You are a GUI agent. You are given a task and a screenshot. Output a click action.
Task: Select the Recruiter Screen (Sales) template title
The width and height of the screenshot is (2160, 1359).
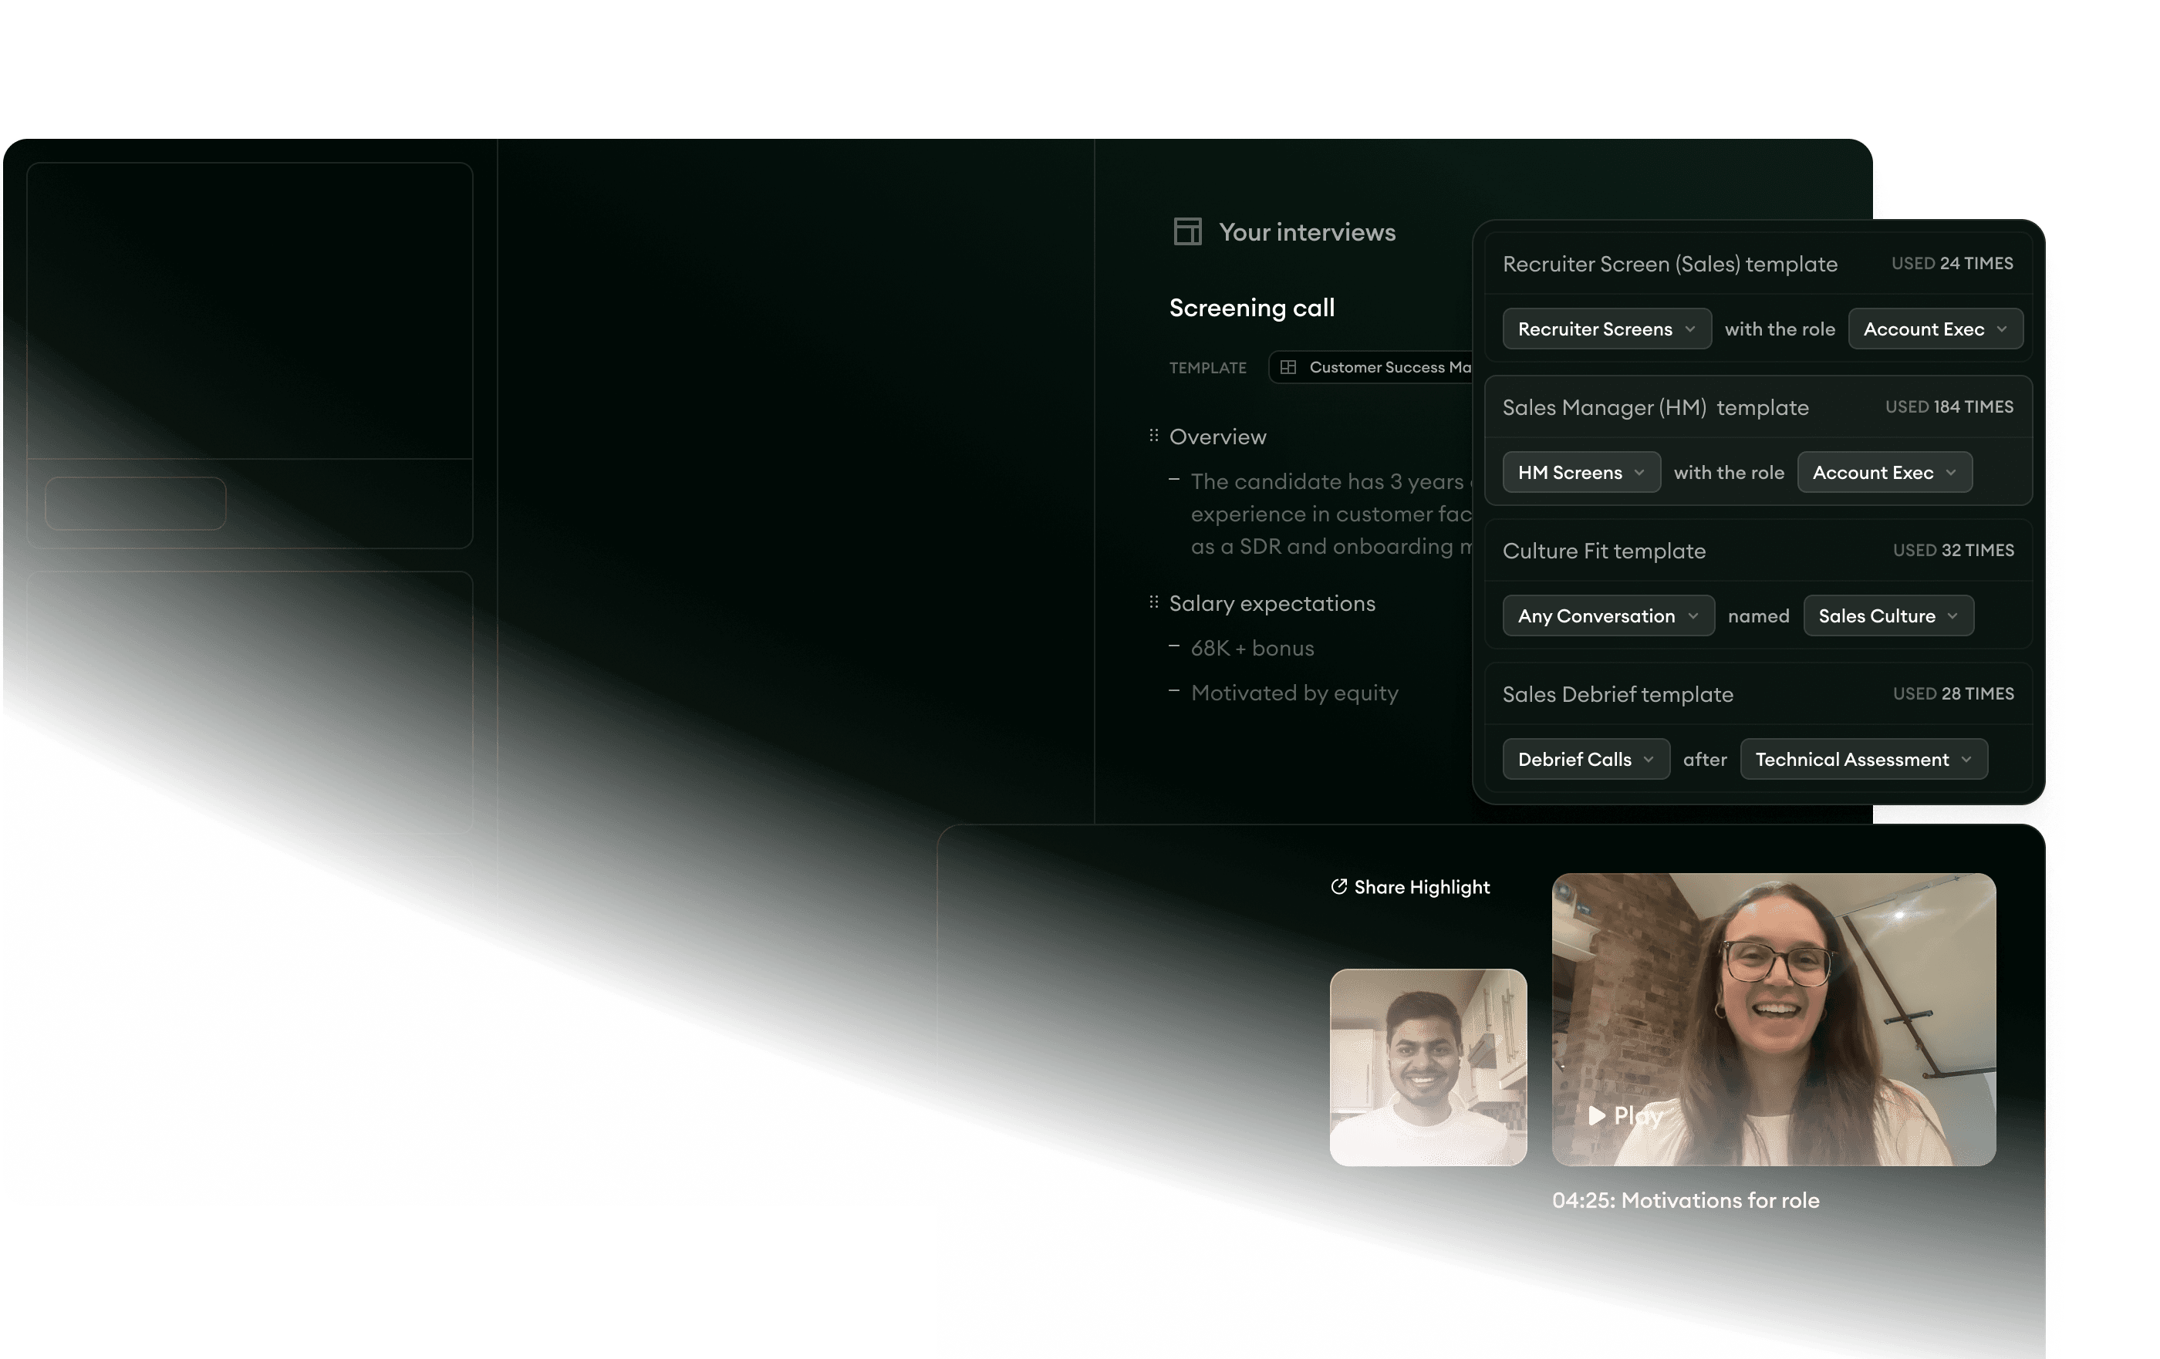1669,264
